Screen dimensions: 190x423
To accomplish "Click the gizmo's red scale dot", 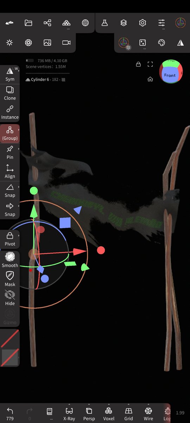I will coord(101,250).
